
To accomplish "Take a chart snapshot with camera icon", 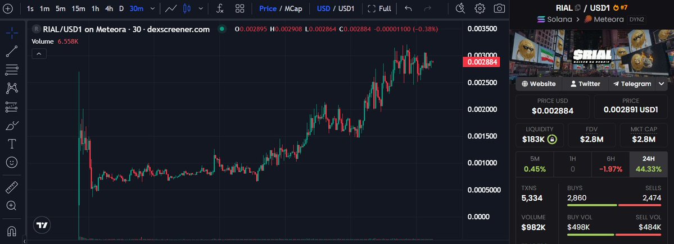I will (x=499, y=8).
